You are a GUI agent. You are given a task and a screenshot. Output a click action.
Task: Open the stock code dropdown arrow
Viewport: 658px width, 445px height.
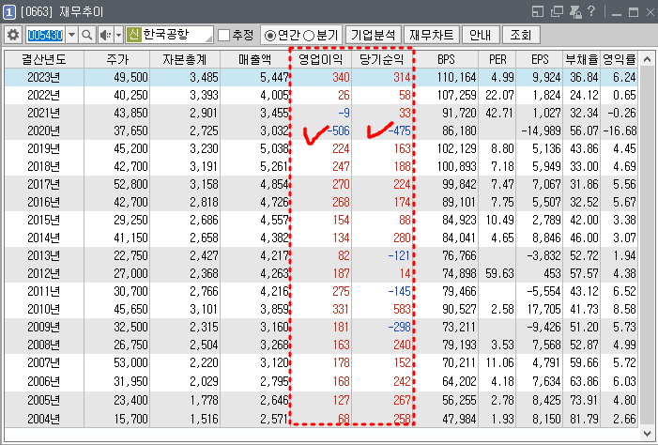[71, 35]
